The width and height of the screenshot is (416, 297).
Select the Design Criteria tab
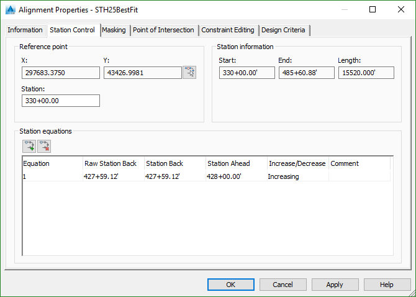(284, 30)
